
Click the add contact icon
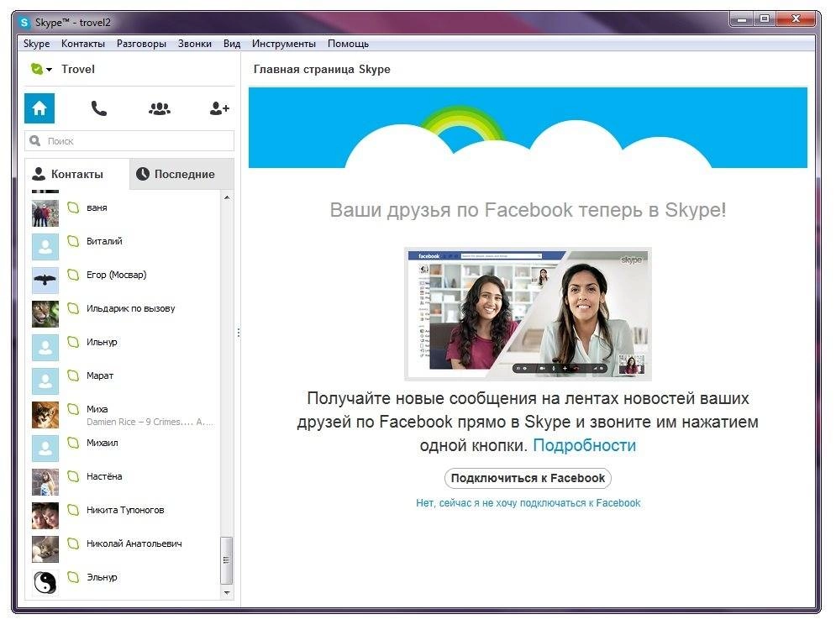(218, 108)
